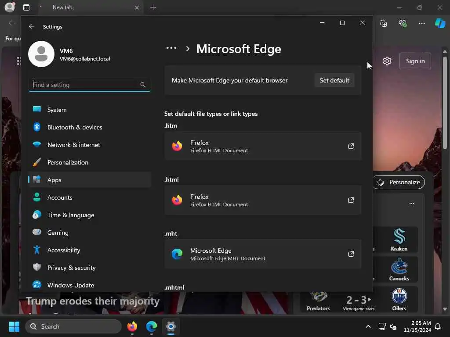The height and width of the screenshot is (337, 450).
Task: Open Time & language settings
Action: click(90, 215)
